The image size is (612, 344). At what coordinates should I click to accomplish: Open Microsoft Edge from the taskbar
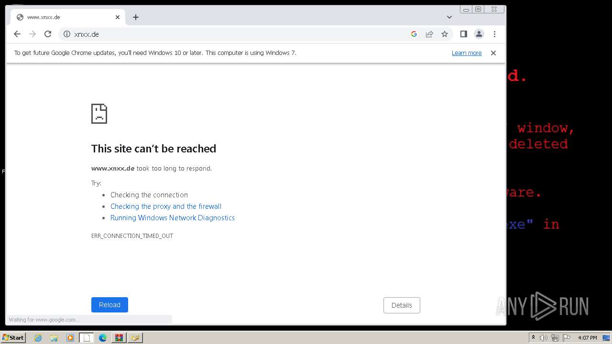click(103, 338)
